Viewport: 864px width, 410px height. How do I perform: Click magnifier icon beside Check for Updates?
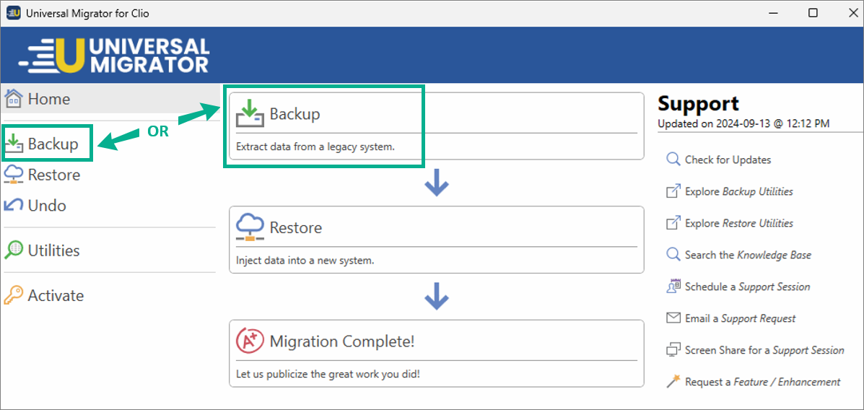tap(673, 160)
